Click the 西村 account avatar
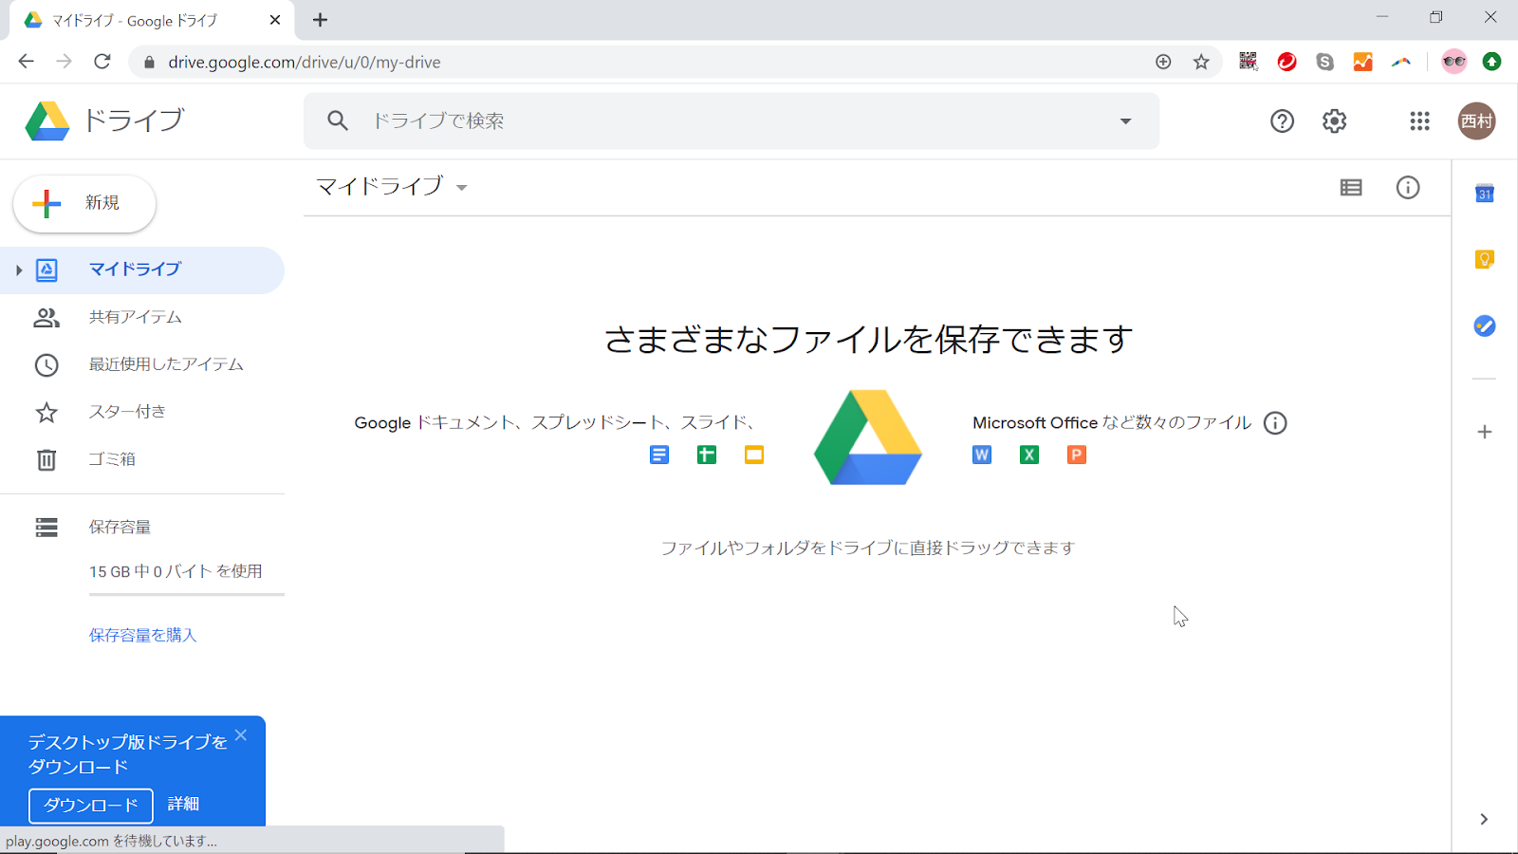The width and height of the screenshot is (1518, 854). (1476, 121)
